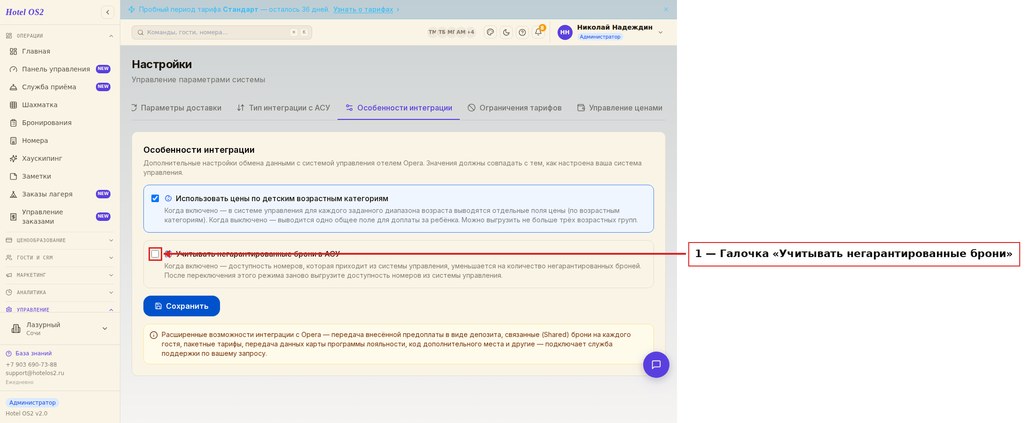Focus the Команды, гости, номера search field

[x=221, y=32]
